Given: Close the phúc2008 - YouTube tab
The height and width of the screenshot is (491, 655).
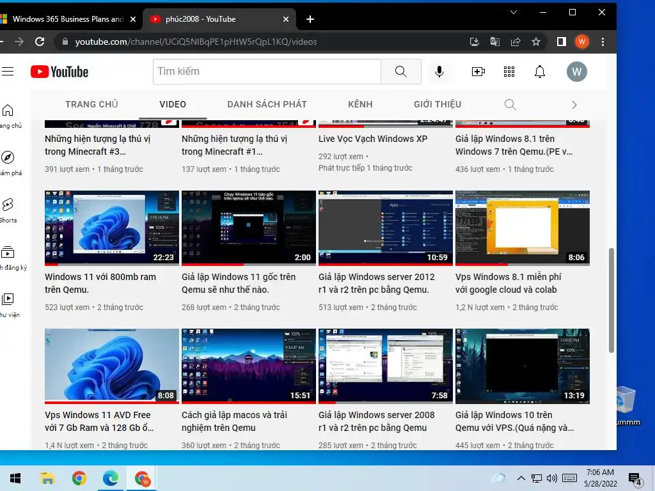Looking at the screenshot, I should [286, 19].
